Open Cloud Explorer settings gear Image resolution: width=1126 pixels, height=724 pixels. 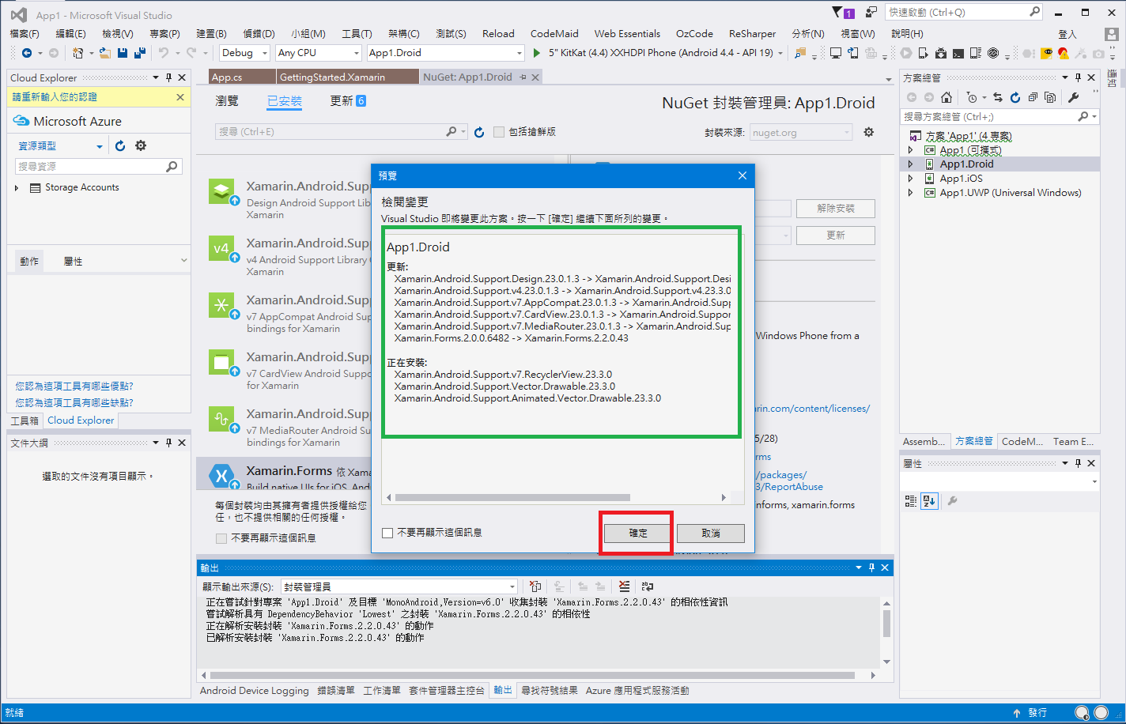[141, 145]
